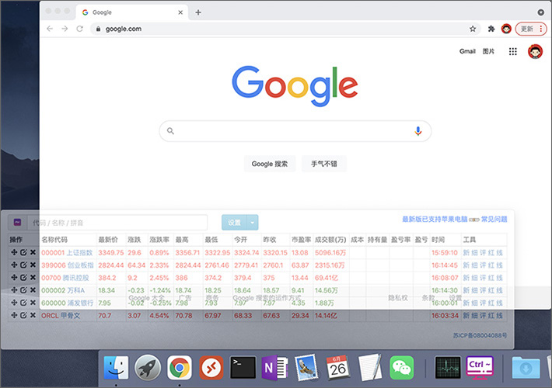The height and width of the screenshot is (388, 552).
Task: Open OneNote from the Dock
Action: (274, 368)
